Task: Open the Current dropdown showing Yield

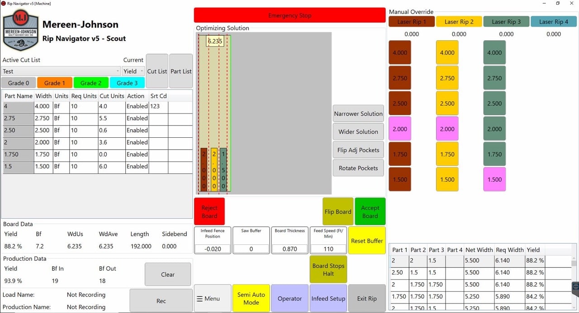Action: (133, 71)
